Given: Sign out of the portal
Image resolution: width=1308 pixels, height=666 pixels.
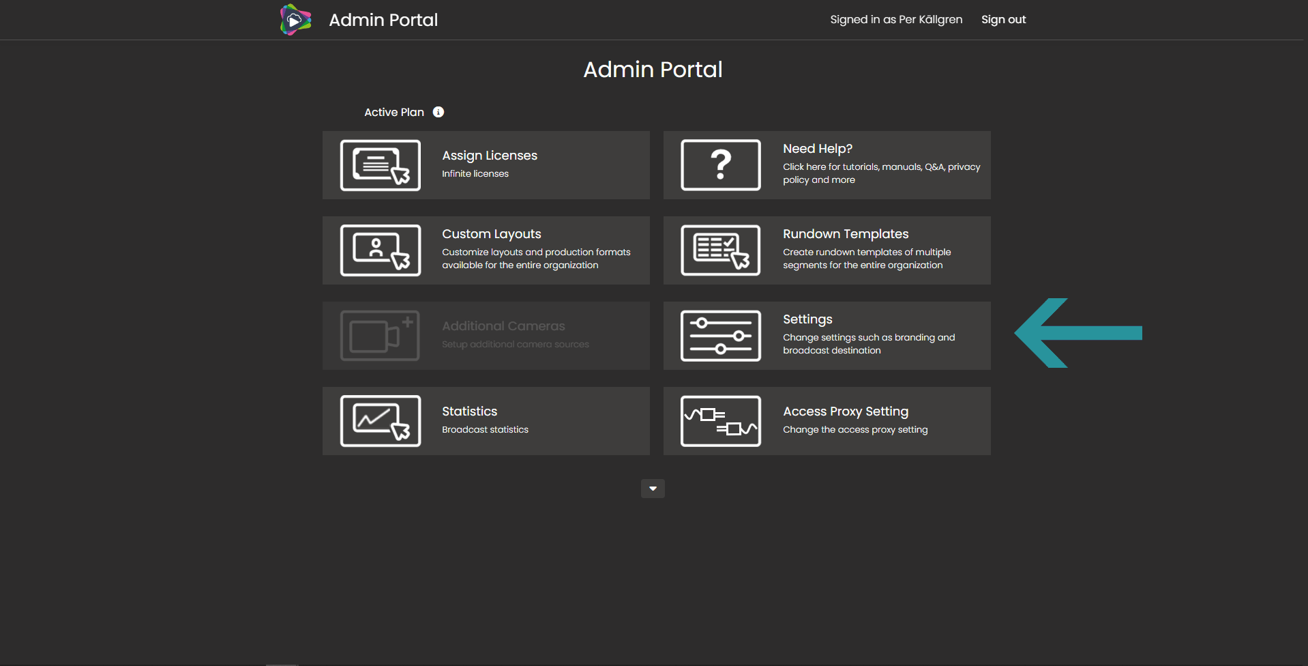Looking at the screenshot, I should (1003, 20).
